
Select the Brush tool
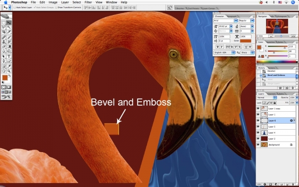pos(9,37)
